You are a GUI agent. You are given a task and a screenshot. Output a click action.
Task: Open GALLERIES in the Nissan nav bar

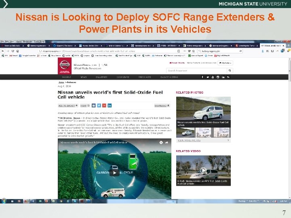pos(101,77)
